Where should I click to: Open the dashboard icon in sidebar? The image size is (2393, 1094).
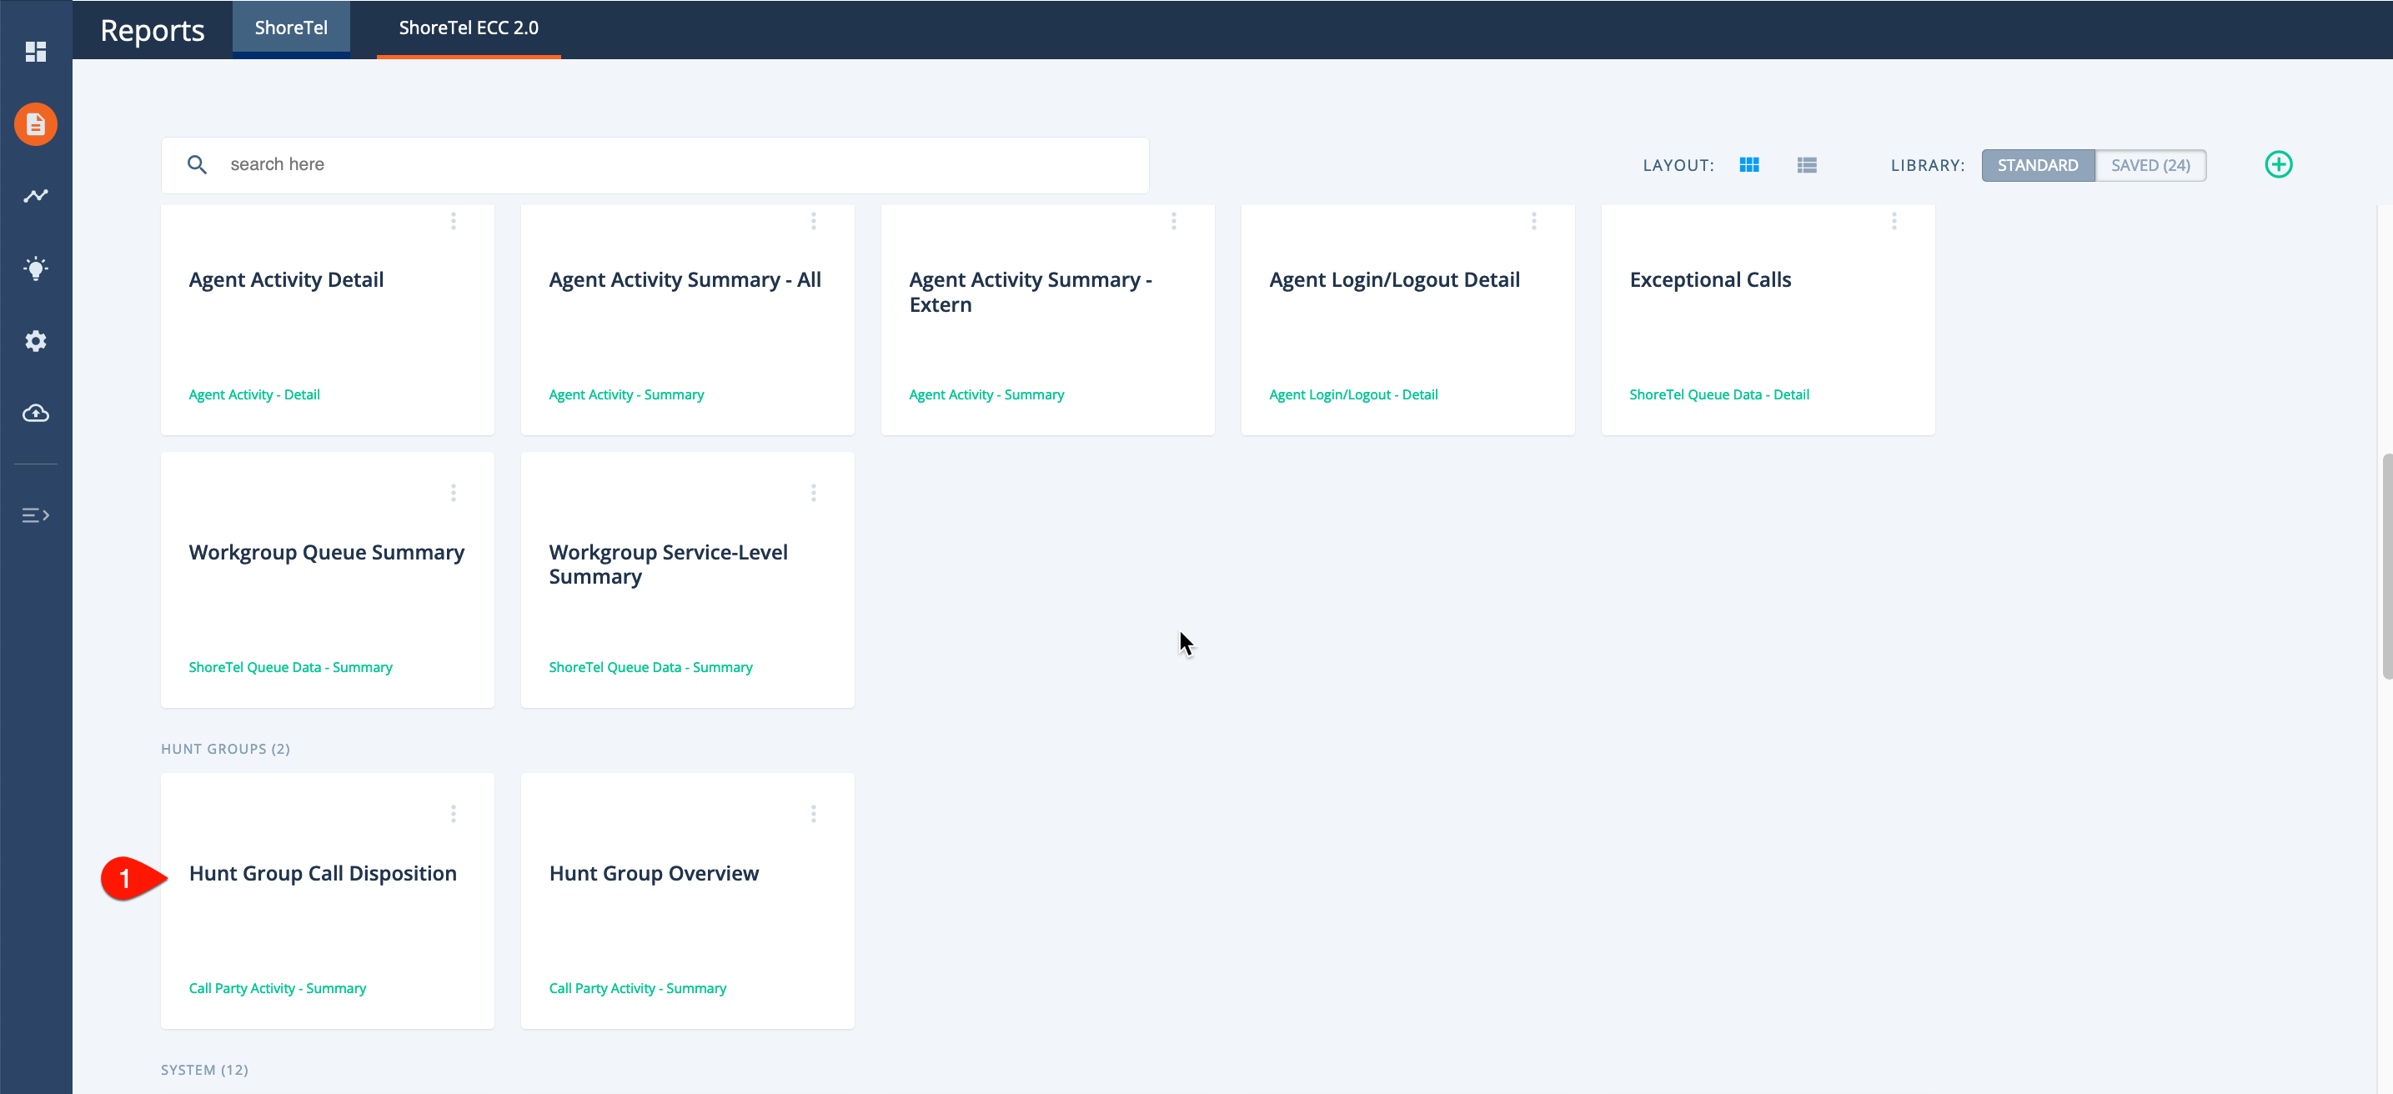[35, 52]
